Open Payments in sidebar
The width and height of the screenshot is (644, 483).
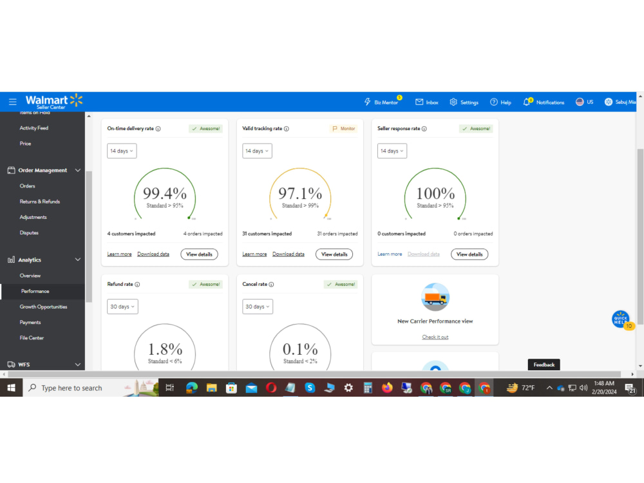(x=30, y=323)
